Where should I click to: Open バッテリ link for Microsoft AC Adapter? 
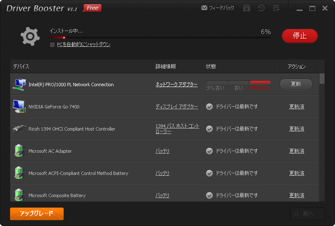click(x=162, y=151)
